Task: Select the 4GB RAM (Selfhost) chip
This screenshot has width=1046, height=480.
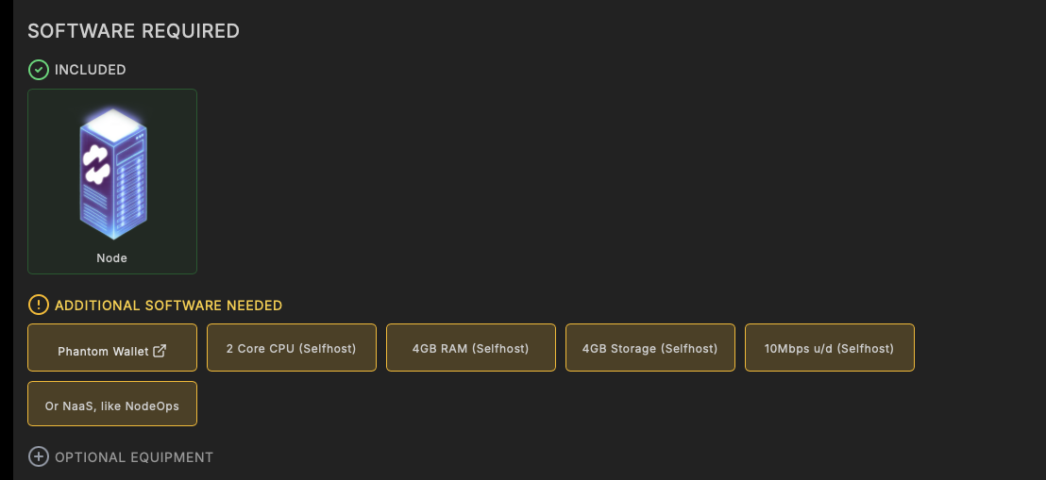Action: [x=470, y=348]
